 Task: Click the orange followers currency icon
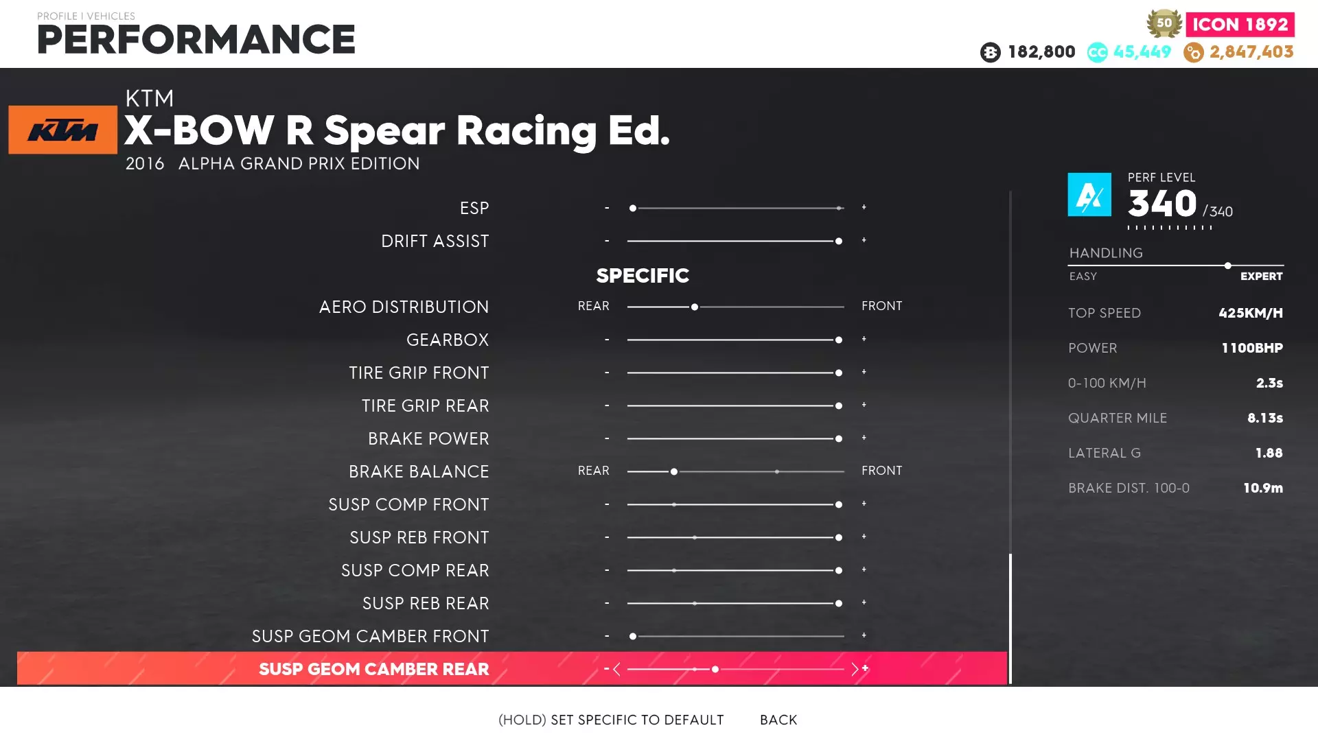coord(1193,52)
